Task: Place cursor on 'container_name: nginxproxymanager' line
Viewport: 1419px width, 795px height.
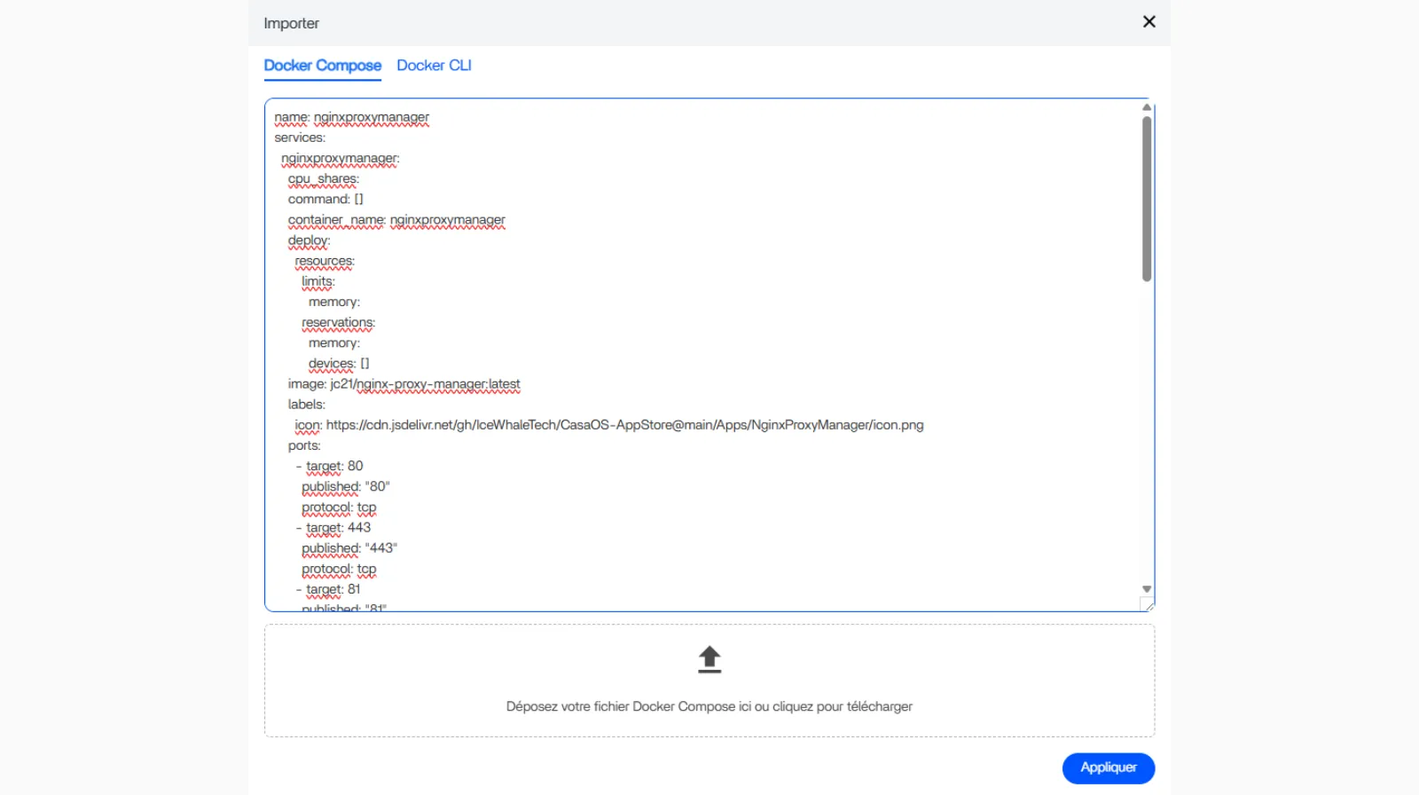Action: click(x=396, y=220)
